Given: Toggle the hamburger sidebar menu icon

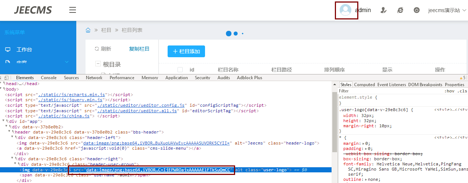Looking at the screenshot, I should coord(73,10).
